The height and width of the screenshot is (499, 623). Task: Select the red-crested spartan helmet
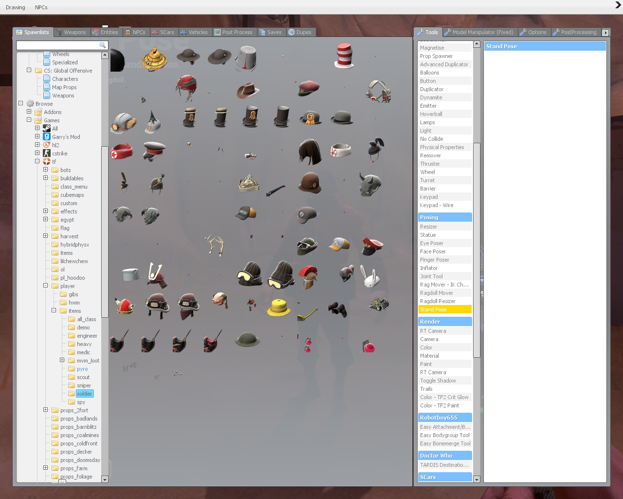(308, 277)
